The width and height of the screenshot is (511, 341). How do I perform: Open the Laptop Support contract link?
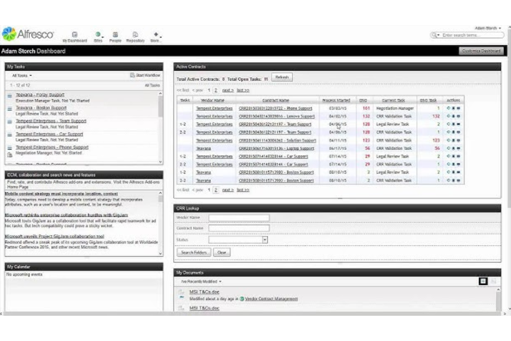click(276, 148)
